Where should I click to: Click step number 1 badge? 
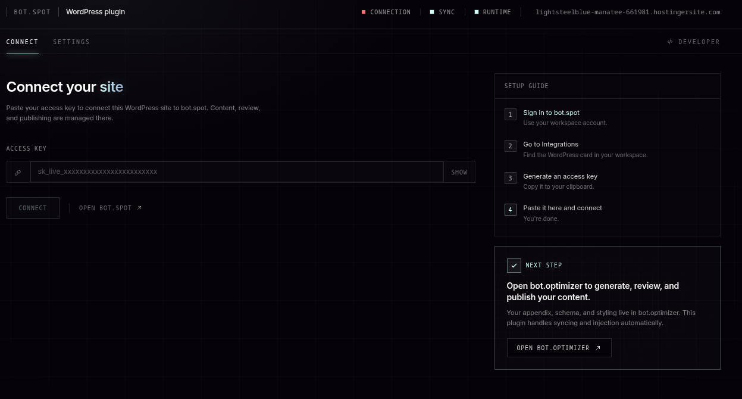coord(511,114)
